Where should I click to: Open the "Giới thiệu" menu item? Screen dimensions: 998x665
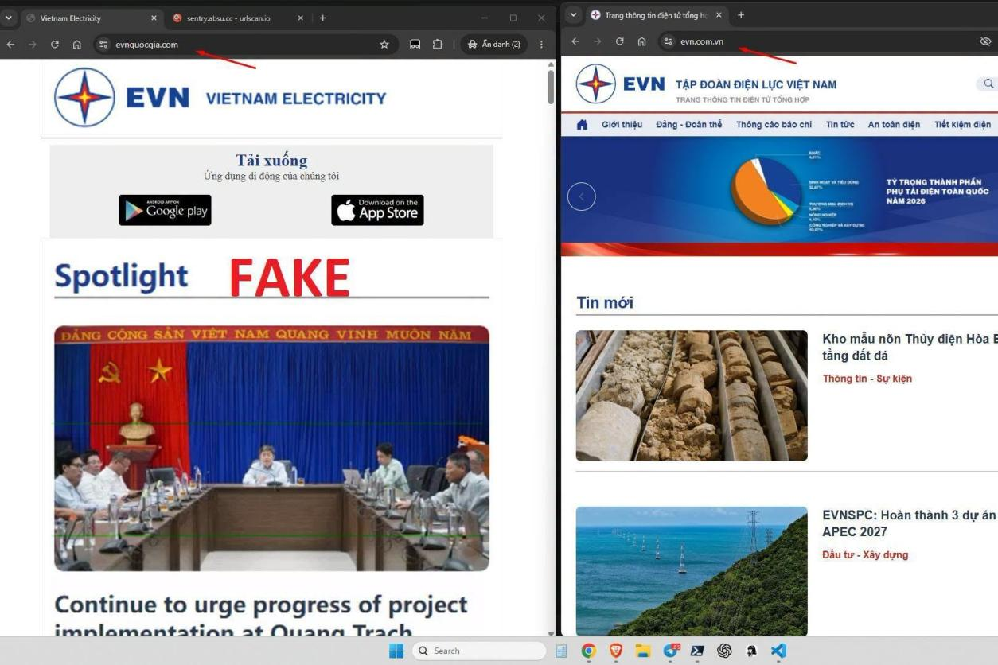click(x=622, y=125)
